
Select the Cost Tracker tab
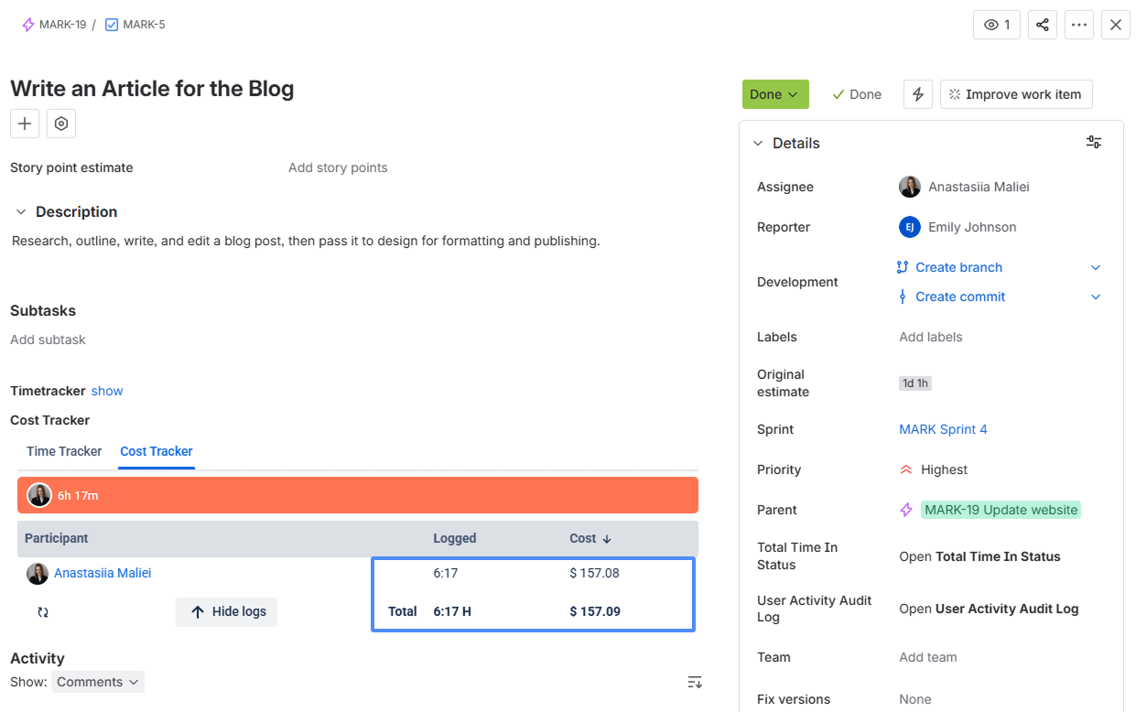click(x=157, y=451)
